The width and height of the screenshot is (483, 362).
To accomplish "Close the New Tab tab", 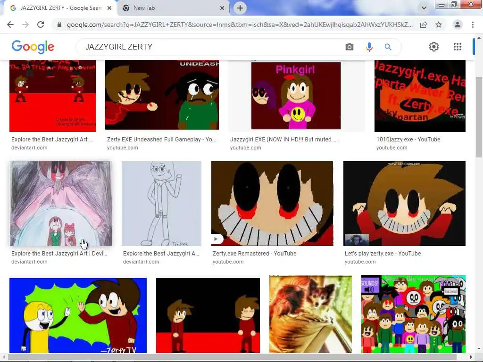I will (x=222, y=8).
